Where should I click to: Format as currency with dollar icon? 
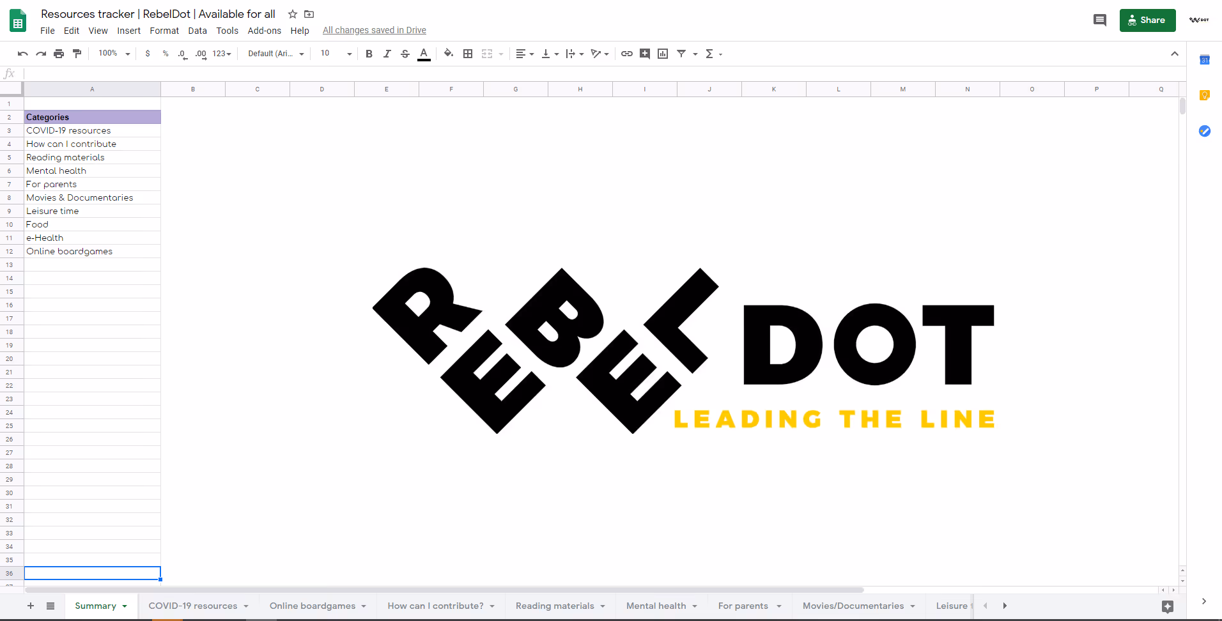(x=148, y=54)
